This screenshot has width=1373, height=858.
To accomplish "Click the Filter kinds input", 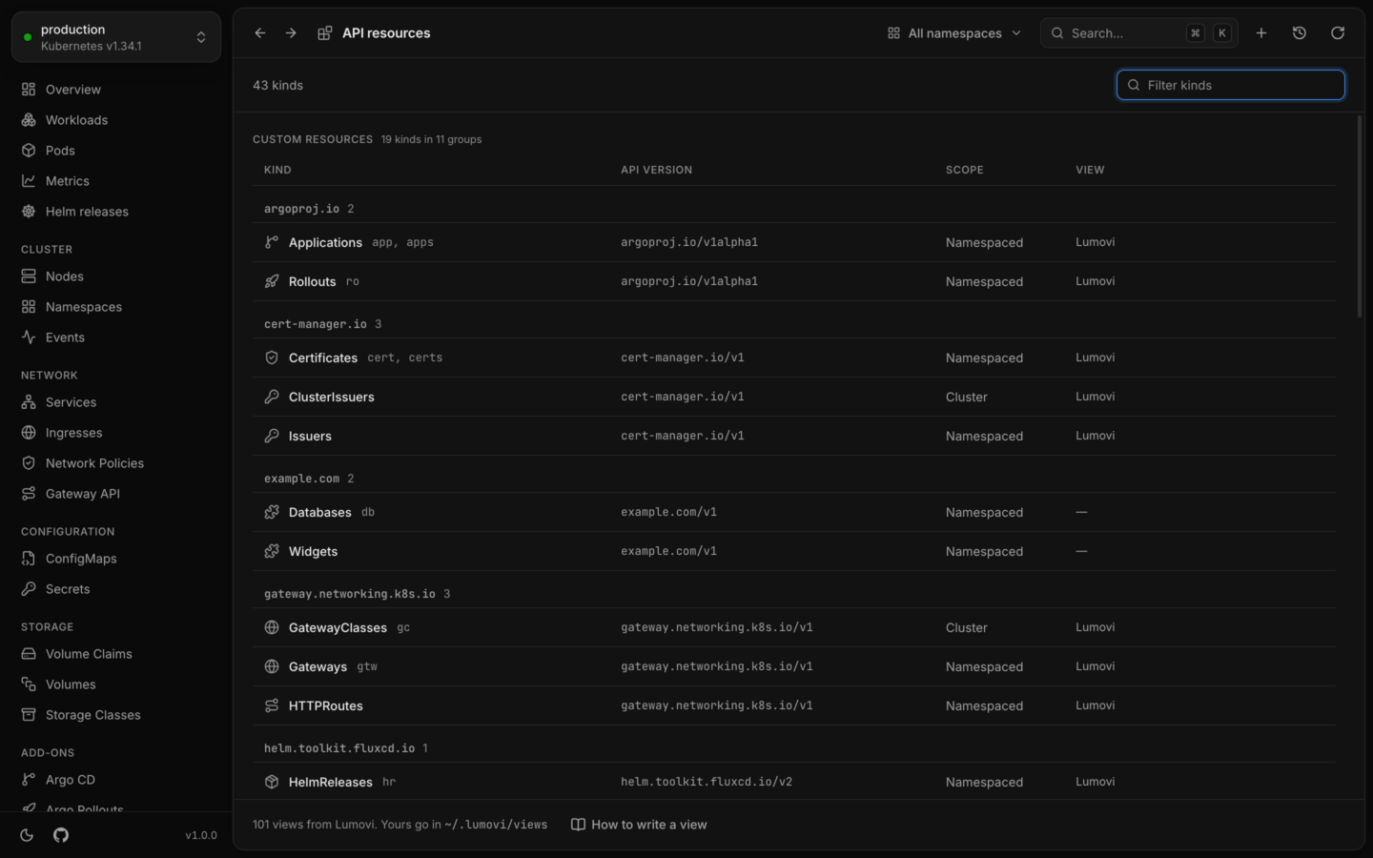I will coord(1231,85).
